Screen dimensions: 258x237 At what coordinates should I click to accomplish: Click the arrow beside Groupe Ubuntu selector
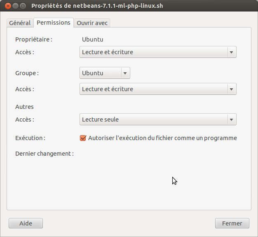(x=125, y=73)
